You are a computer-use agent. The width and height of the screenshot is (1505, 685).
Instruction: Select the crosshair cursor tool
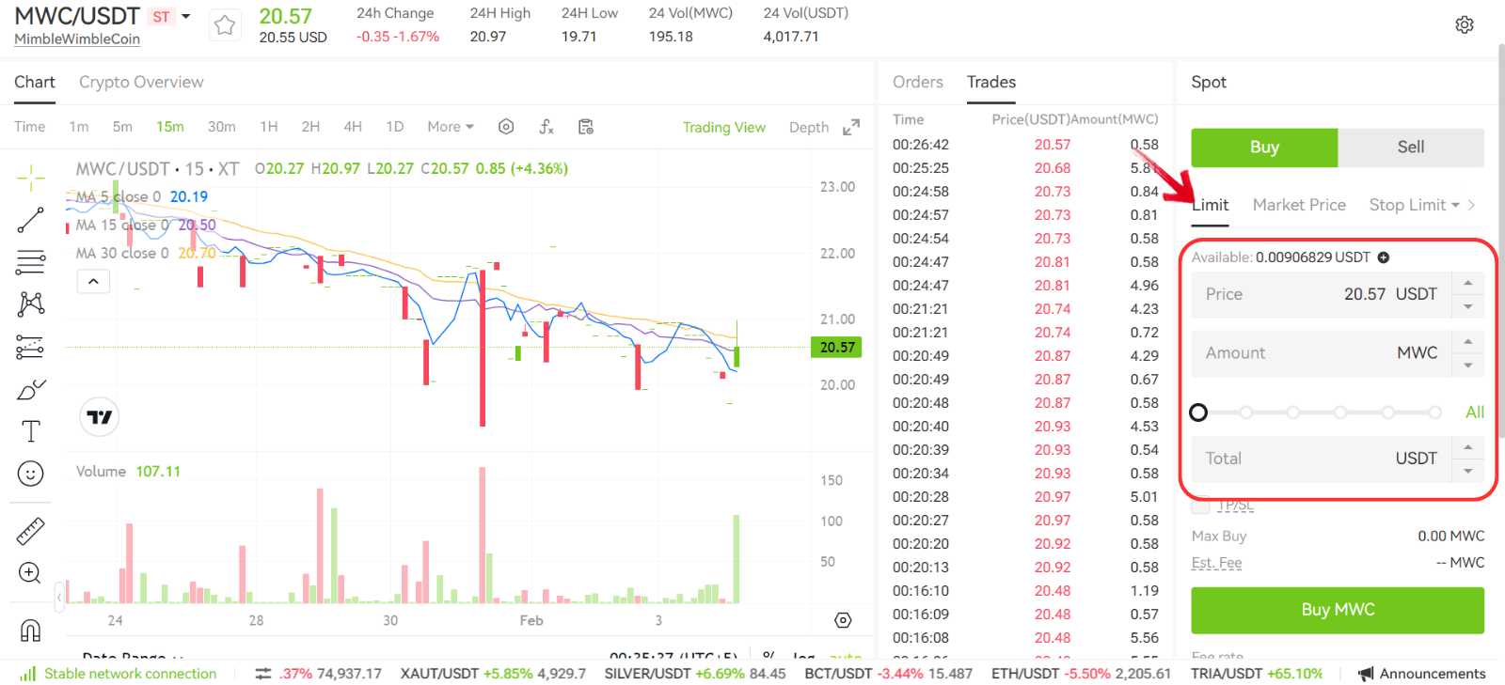tap(30, 177)
